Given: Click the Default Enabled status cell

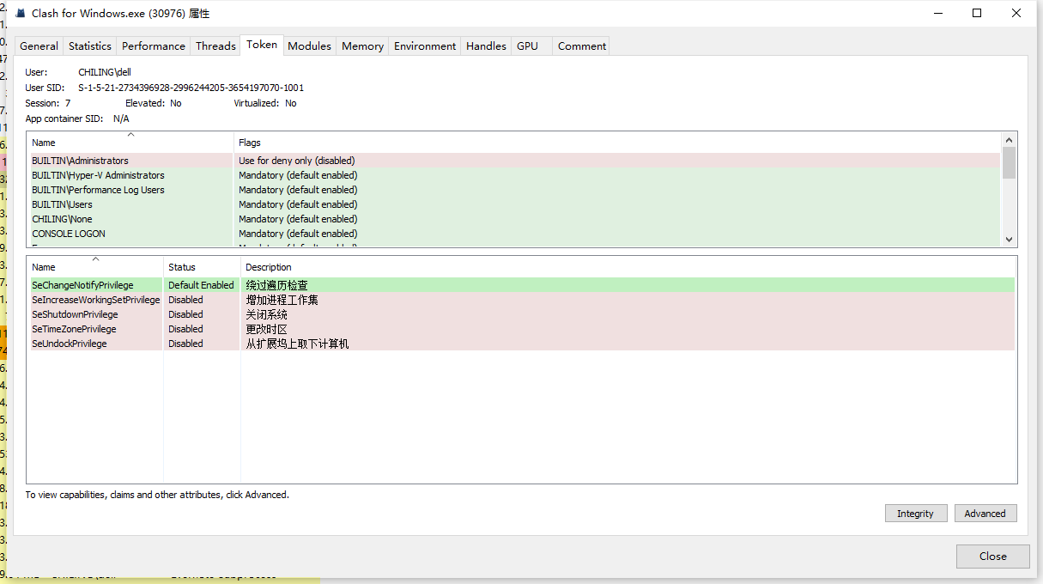Looking at the screenshot, I should (201, 285).
